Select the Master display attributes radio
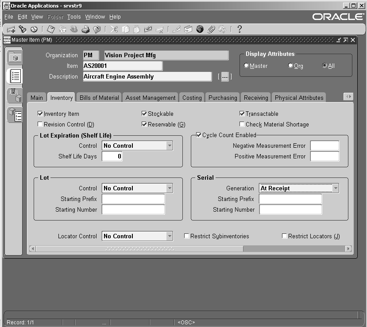367x327 pixels. tap(246, 66)
